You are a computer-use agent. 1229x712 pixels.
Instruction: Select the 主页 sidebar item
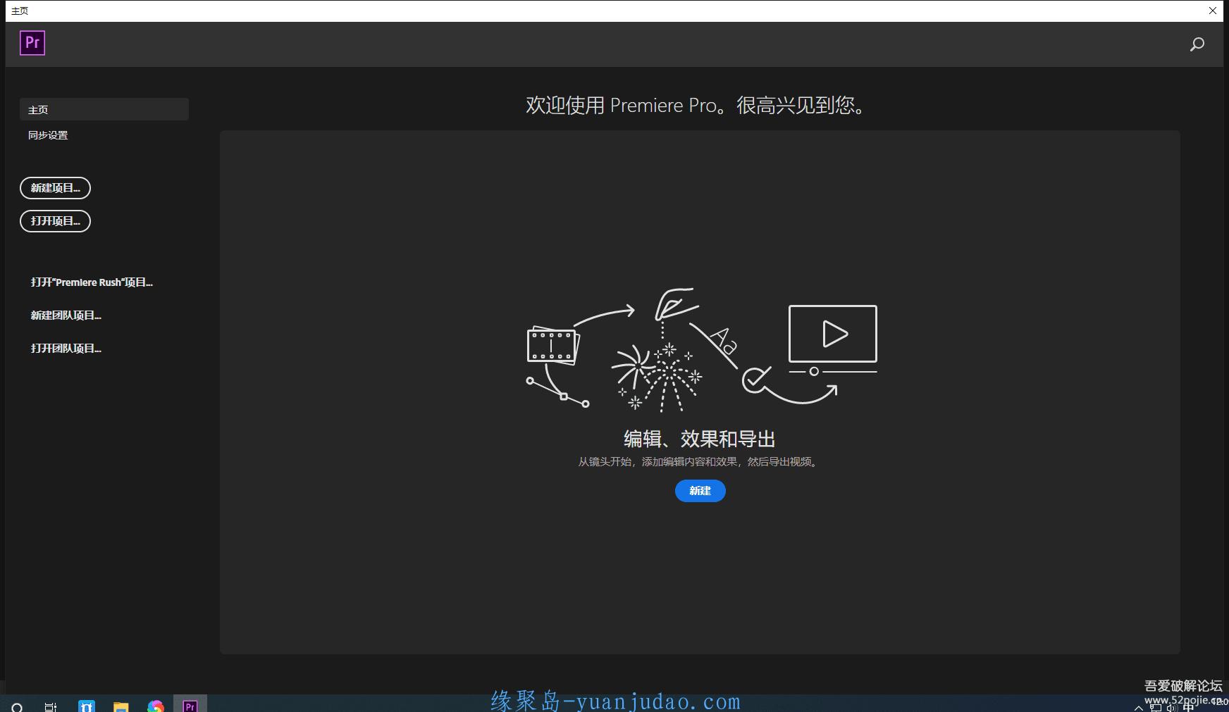(x=104, y=109)
